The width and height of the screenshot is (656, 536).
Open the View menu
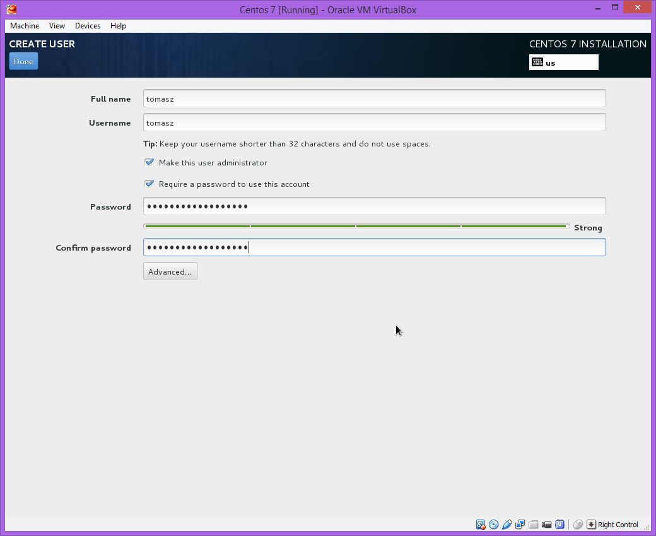click(57, 25)
